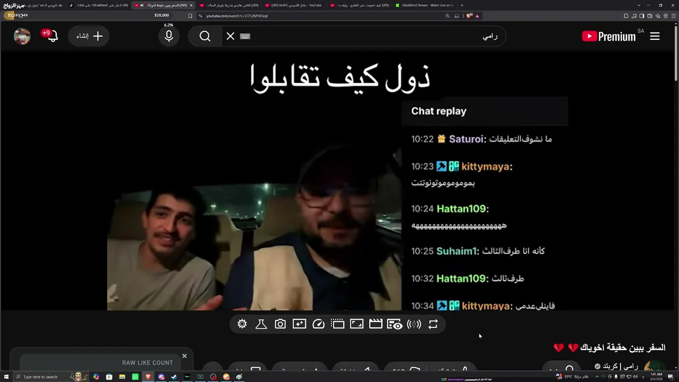Toggle the eye visibility card icon

pos(395,324)
